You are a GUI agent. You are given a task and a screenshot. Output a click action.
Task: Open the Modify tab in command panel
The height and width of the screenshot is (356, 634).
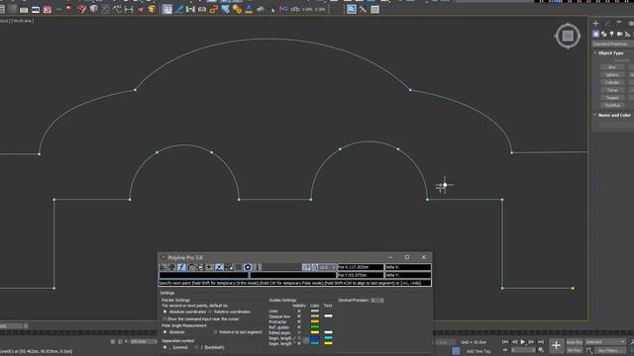(x=607, y=24)
